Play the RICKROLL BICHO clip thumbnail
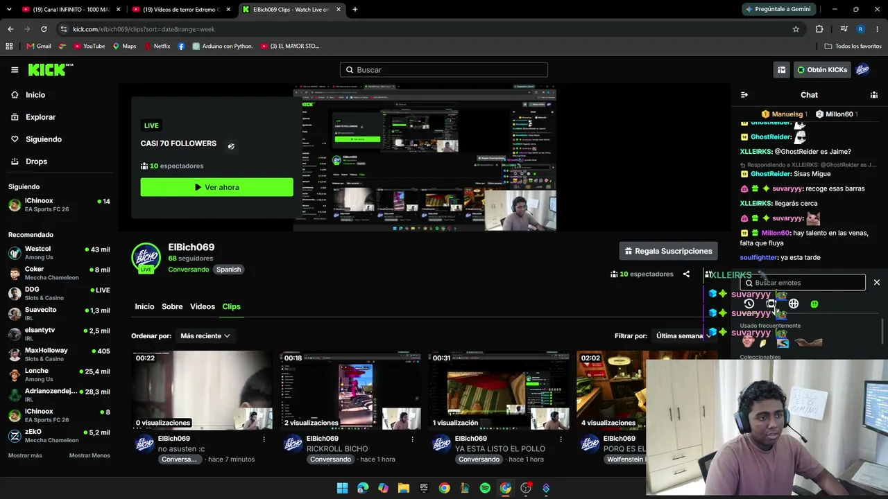 point(351,391)
